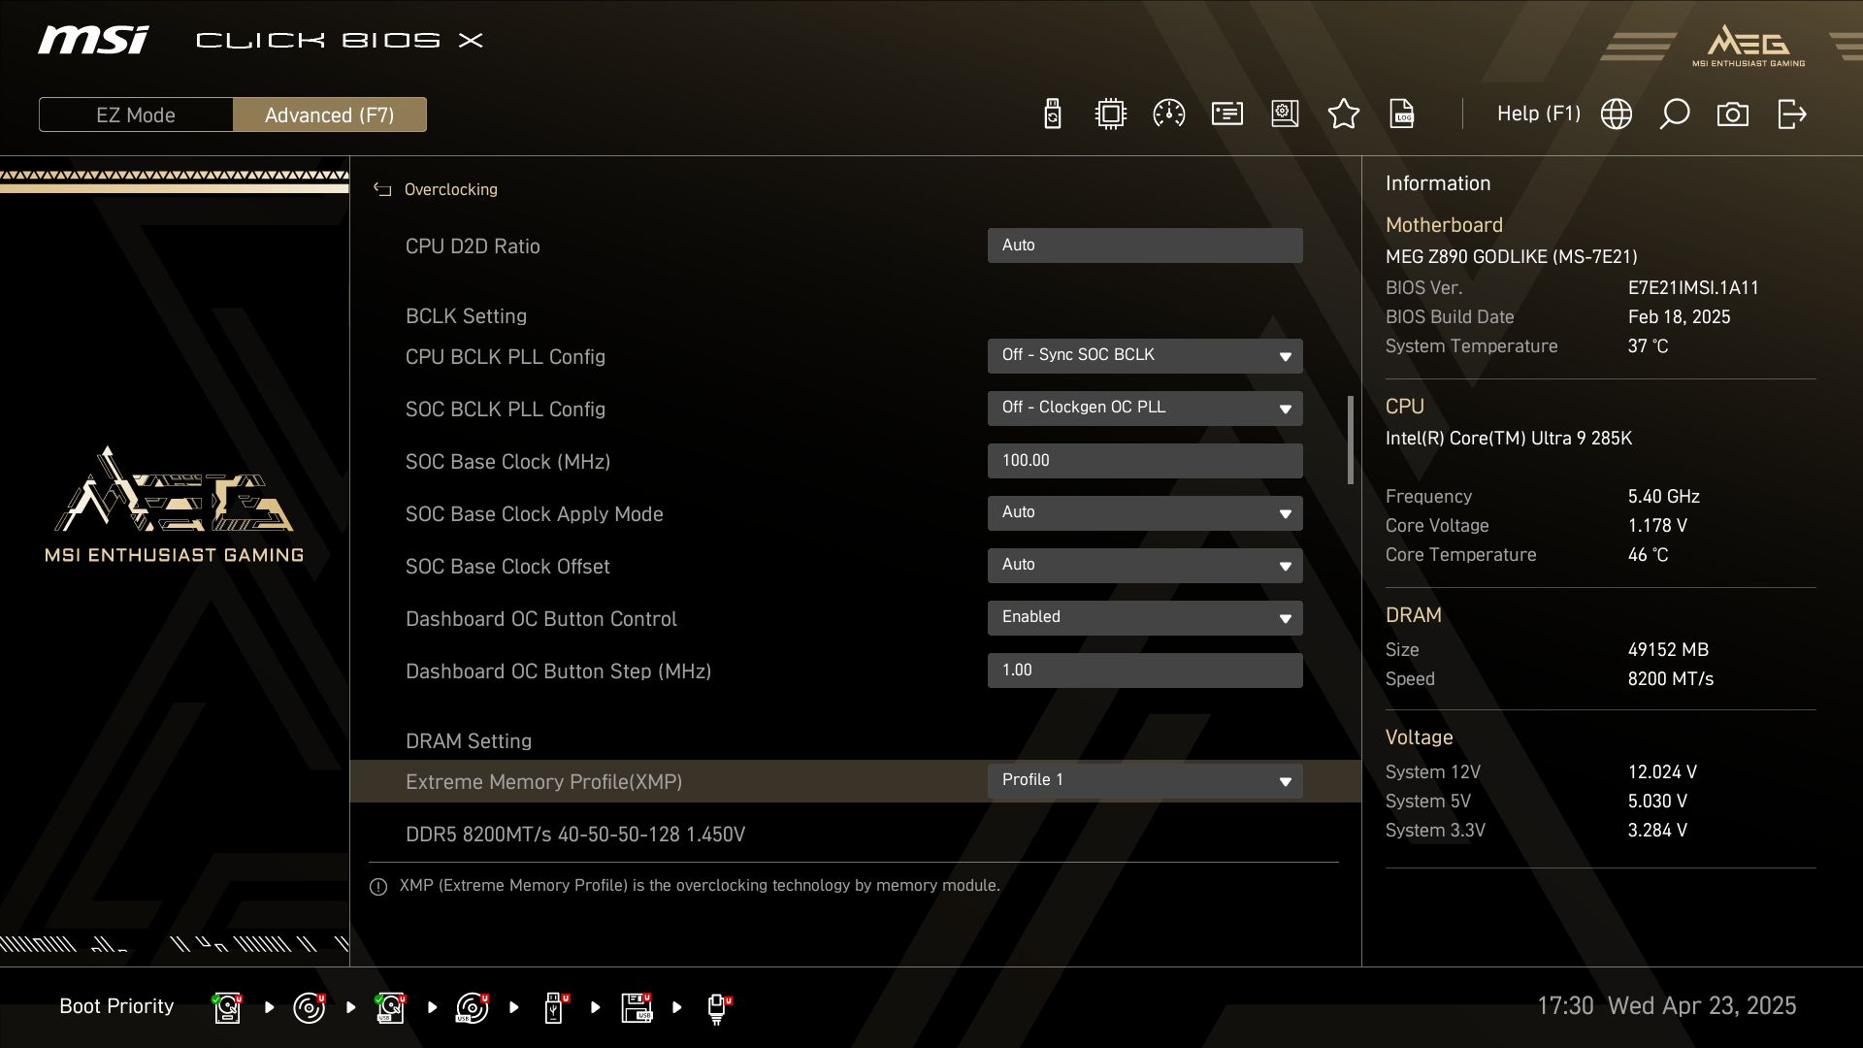The width and height of the screenshot is (1863, 1048).
Task: Open the search magnifier icon
Action: tap(1675, 115)
